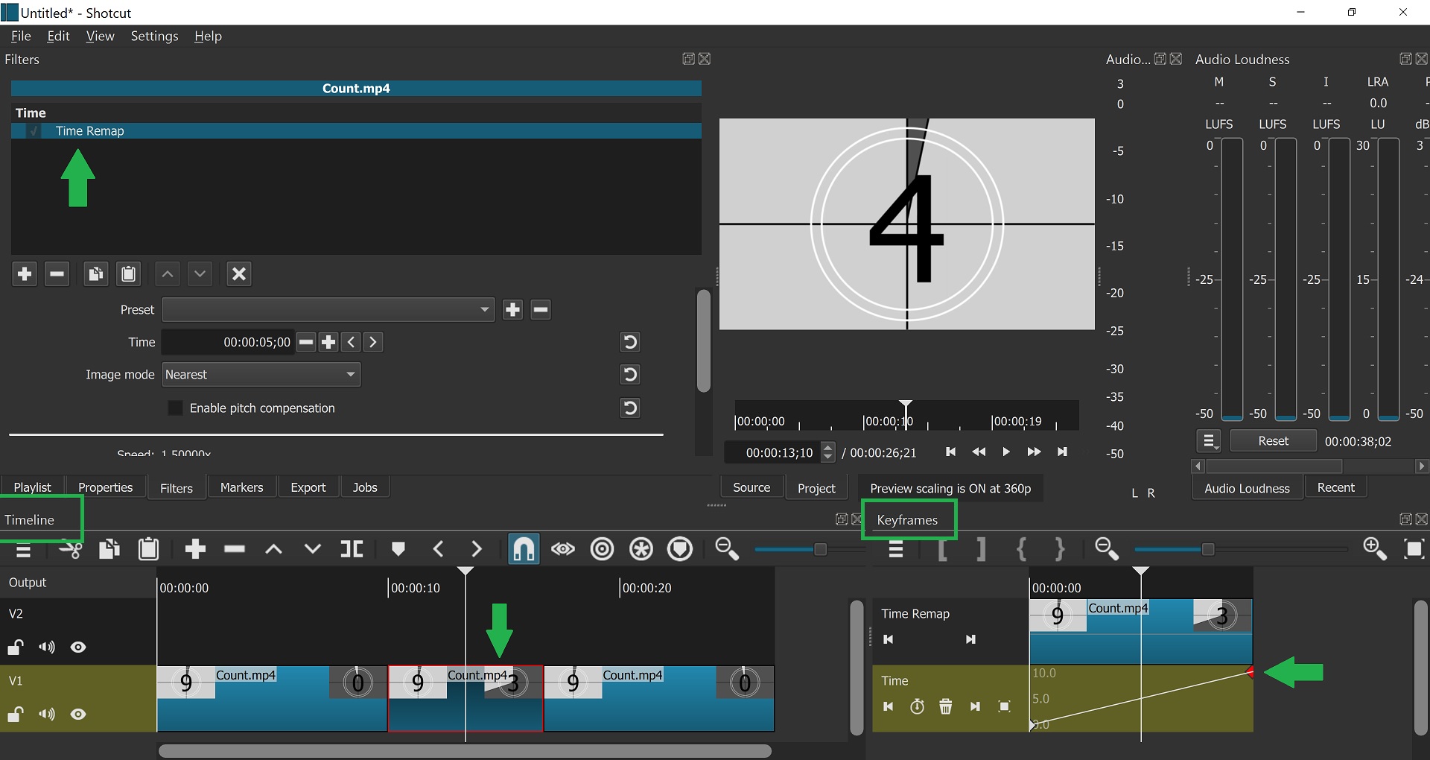The height and width of the screenshot is (760, 1430).
Task: Open the Keyframes panel menu
Action: point(896,550)
